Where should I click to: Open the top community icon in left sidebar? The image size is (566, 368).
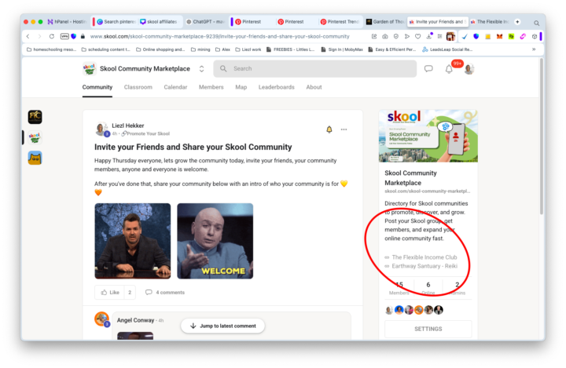pos(35,117)
